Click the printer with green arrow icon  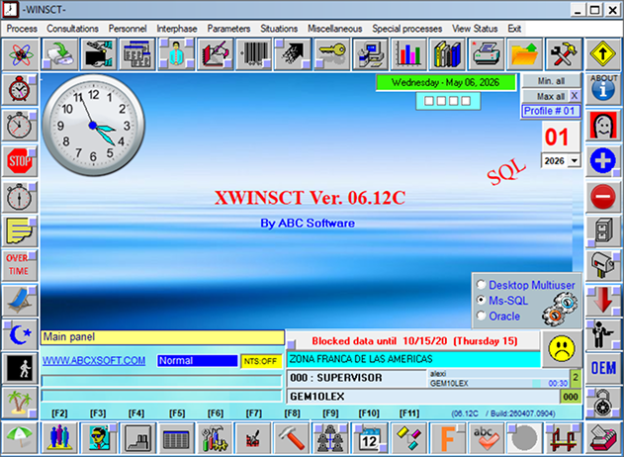tap(59, 54)
